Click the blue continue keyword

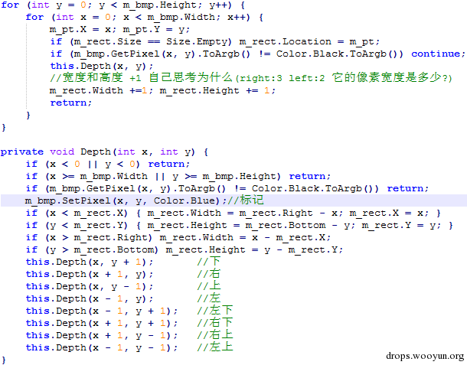(437, 54)
